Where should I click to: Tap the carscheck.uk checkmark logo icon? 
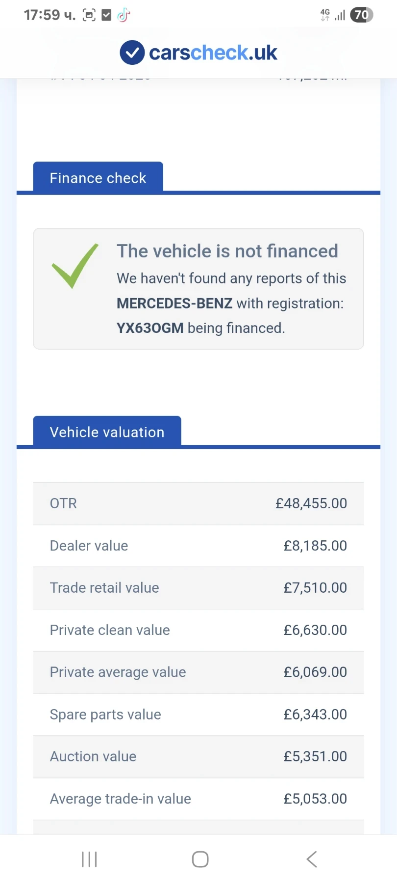point(132,53)
